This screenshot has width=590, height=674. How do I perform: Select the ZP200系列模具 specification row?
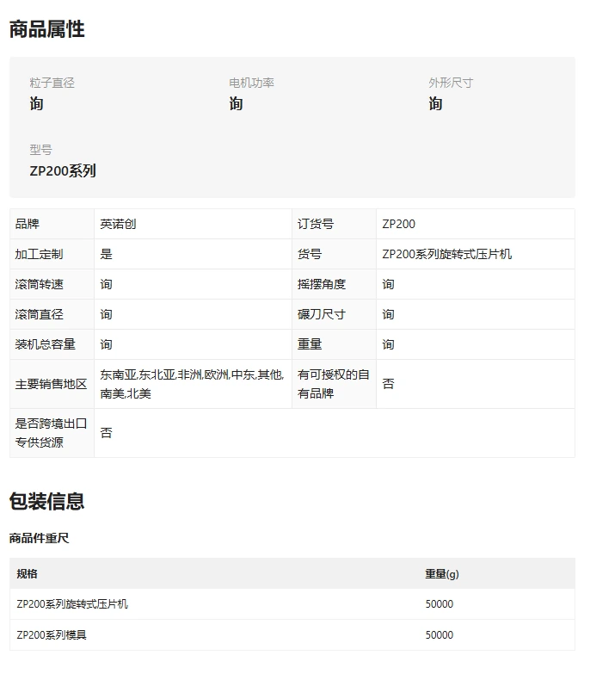(52, 635)
